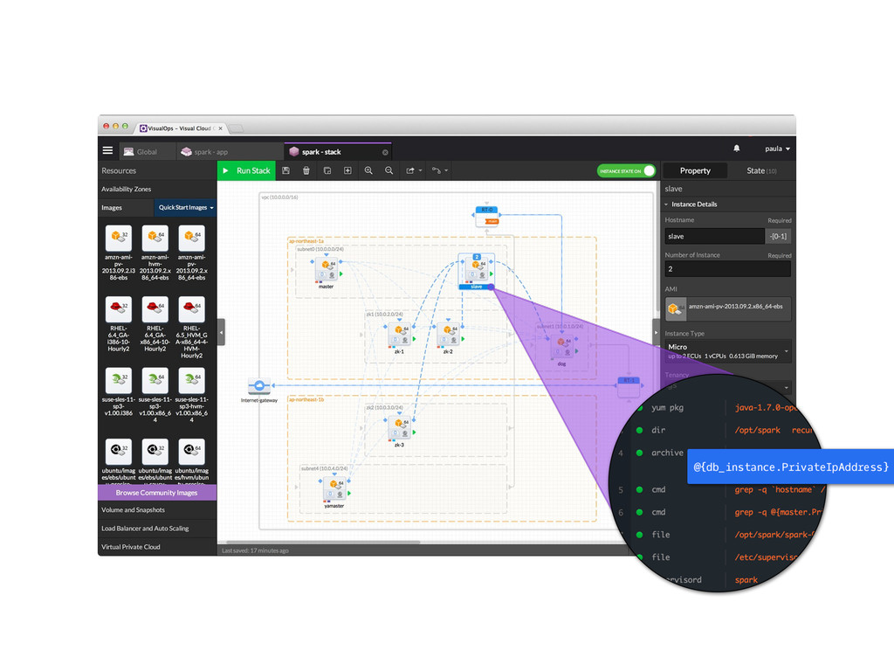Viewport: 894px width, 671px height.
Task: Select the master instance node
Action: (x=327, y=271)
